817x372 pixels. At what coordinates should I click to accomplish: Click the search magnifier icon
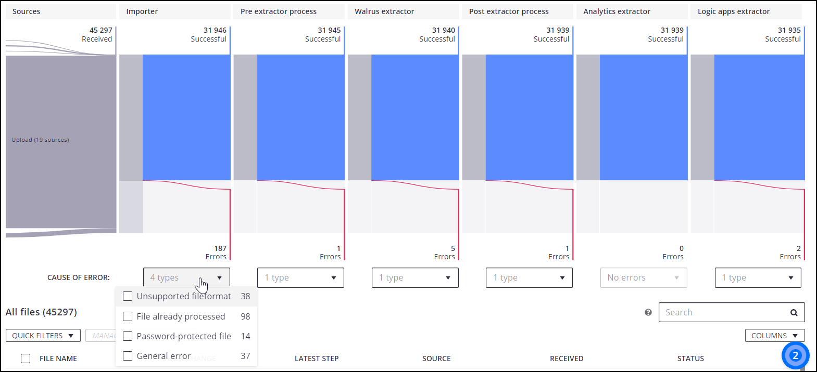pyautogui.click(x=794, y=312)
